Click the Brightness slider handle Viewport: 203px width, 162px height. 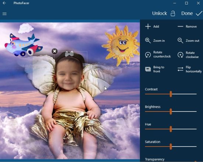point(171,111)
